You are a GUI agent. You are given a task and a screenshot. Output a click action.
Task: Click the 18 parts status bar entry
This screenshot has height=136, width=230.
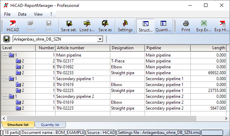11,133
